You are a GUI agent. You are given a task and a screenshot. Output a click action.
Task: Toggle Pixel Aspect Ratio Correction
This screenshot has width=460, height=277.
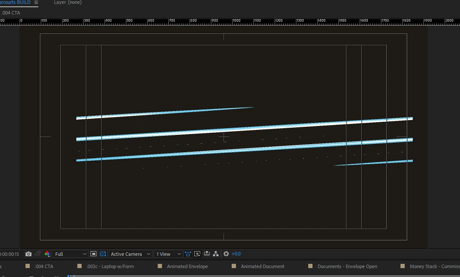[188, 254]
